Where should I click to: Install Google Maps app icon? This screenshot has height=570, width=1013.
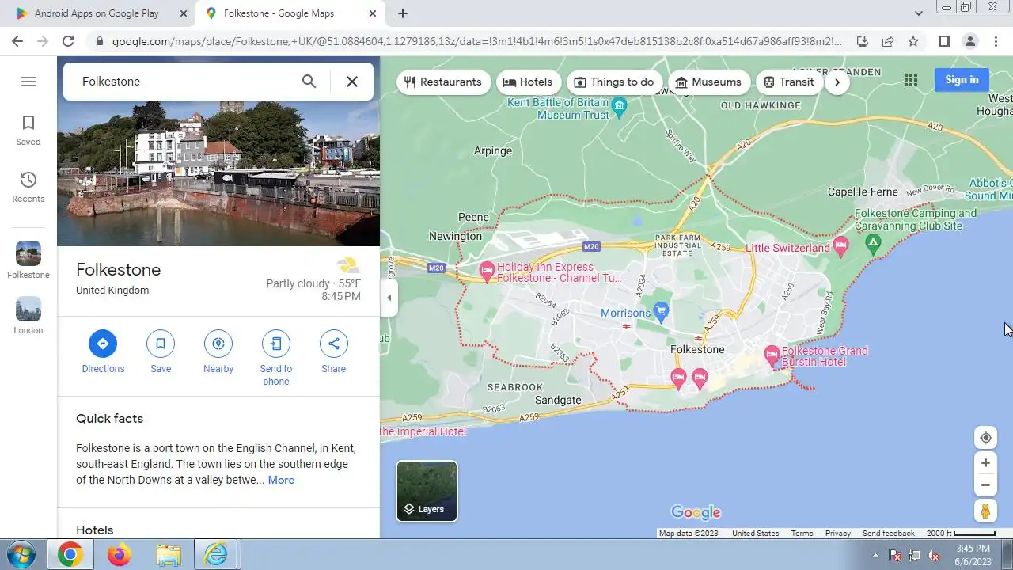pyautogui.click(x=863, y=41)
